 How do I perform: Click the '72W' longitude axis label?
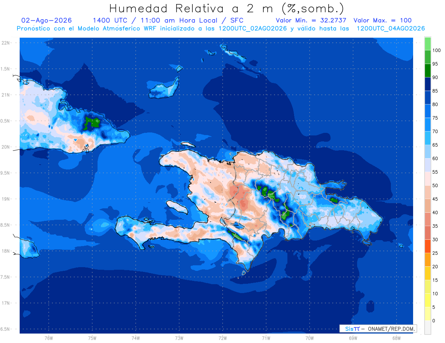coord(222,338)
